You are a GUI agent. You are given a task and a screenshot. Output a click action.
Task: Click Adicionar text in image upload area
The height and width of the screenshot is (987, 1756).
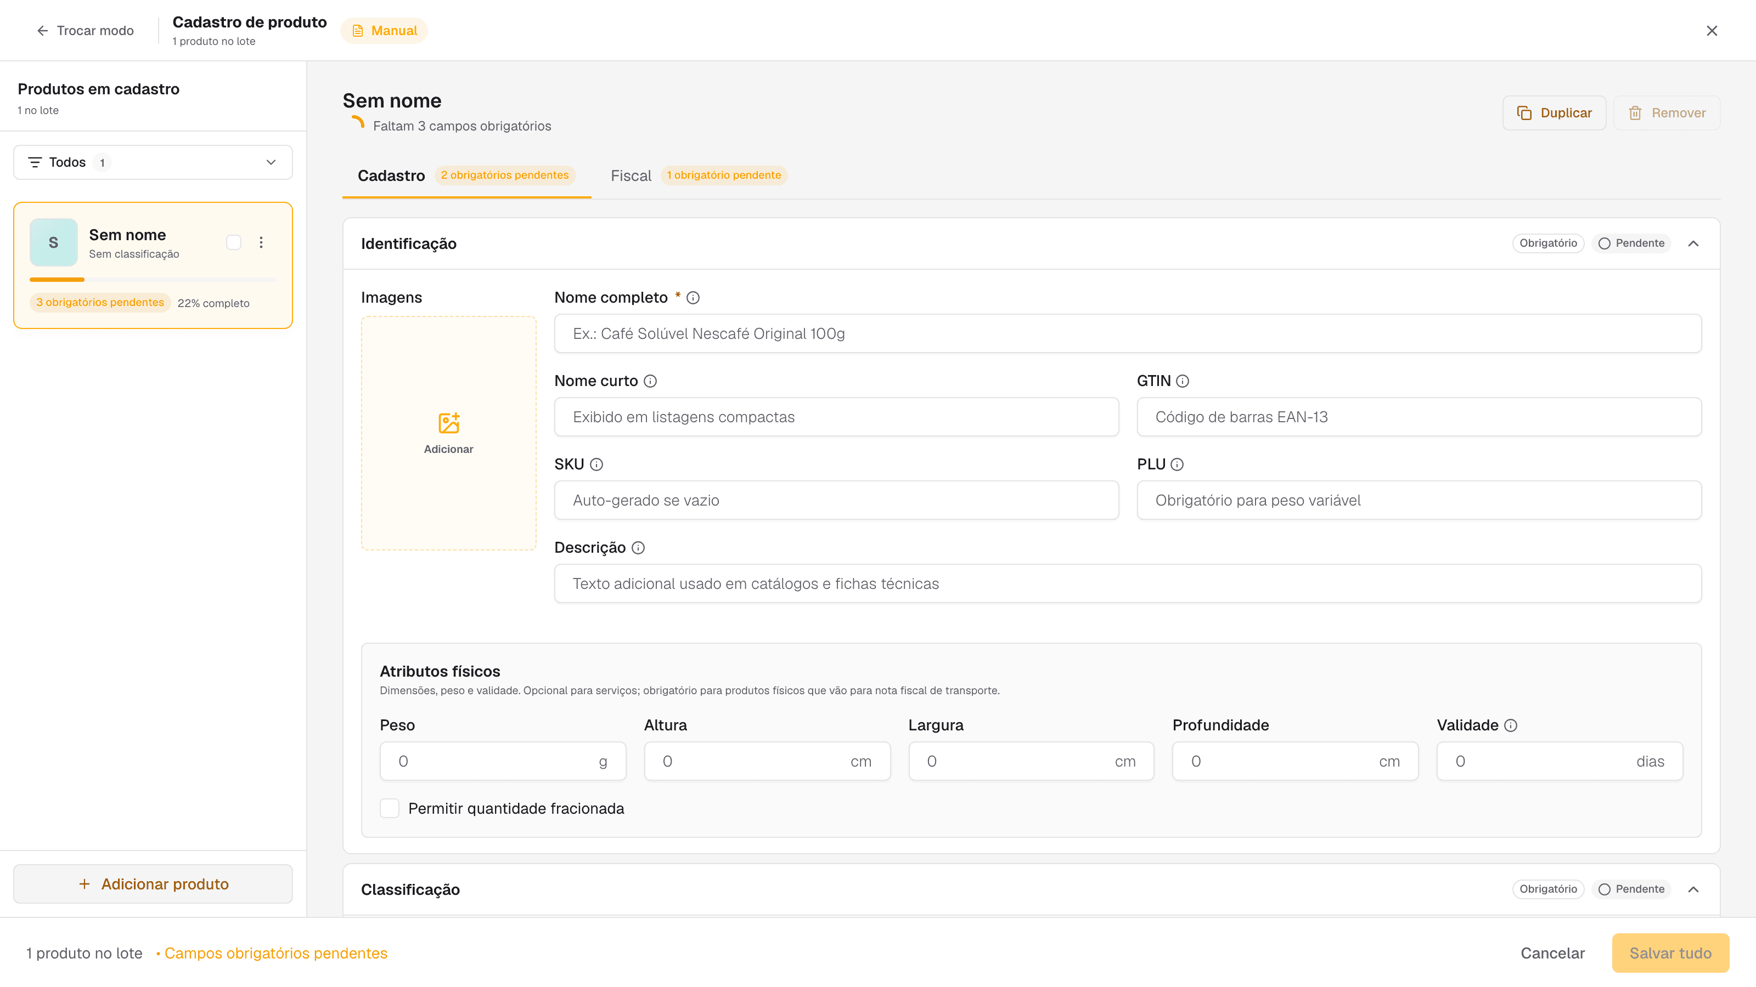click(x=448, y=450)
